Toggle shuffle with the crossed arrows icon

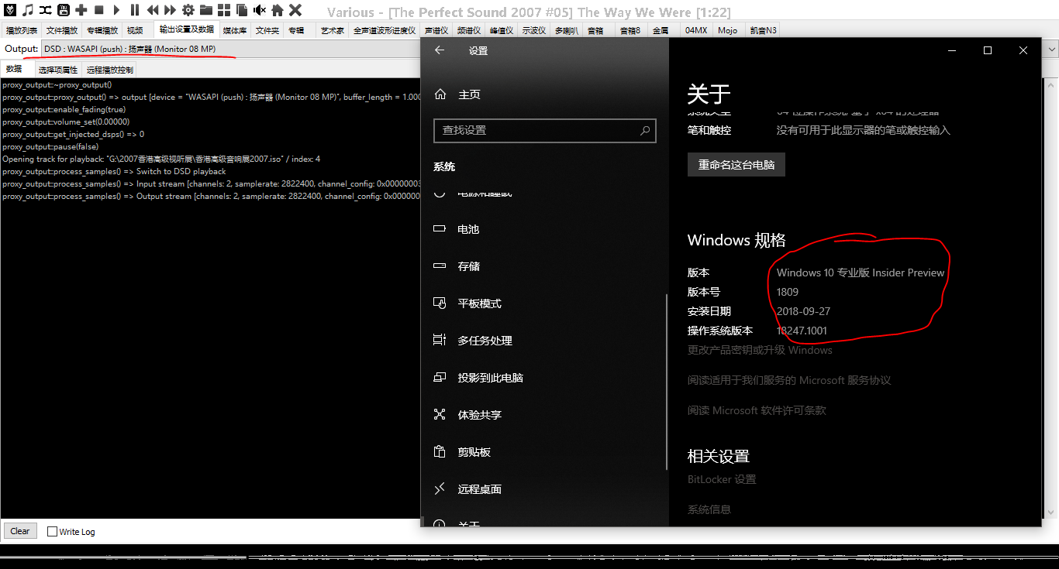tap(44, 10)
